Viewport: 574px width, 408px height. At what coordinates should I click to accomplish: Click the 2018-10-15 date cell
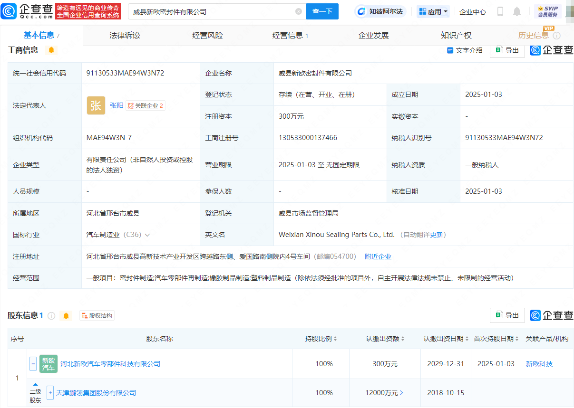pos(446,393)
